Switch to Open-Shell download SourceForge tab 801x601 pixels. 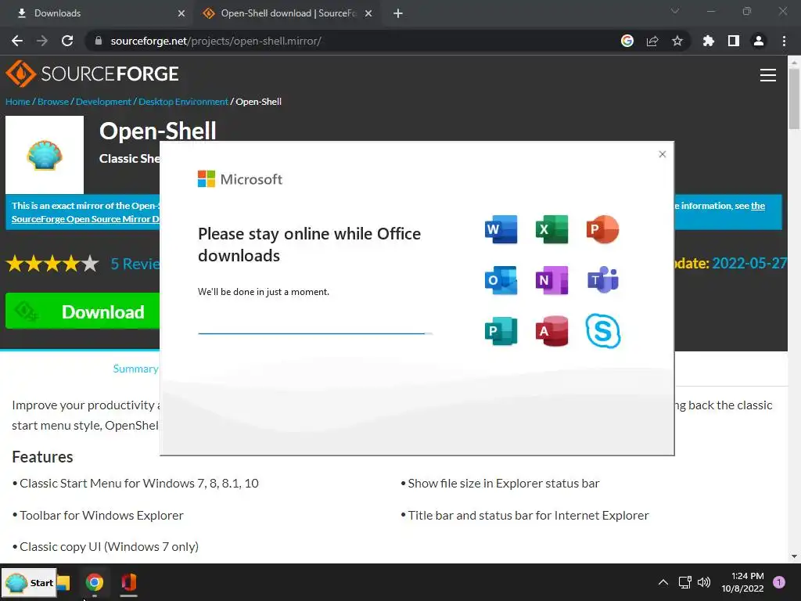point(286,13)
